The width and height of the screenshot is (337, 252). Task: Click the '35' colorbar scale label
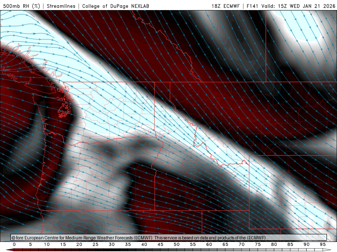pos(128,244)
